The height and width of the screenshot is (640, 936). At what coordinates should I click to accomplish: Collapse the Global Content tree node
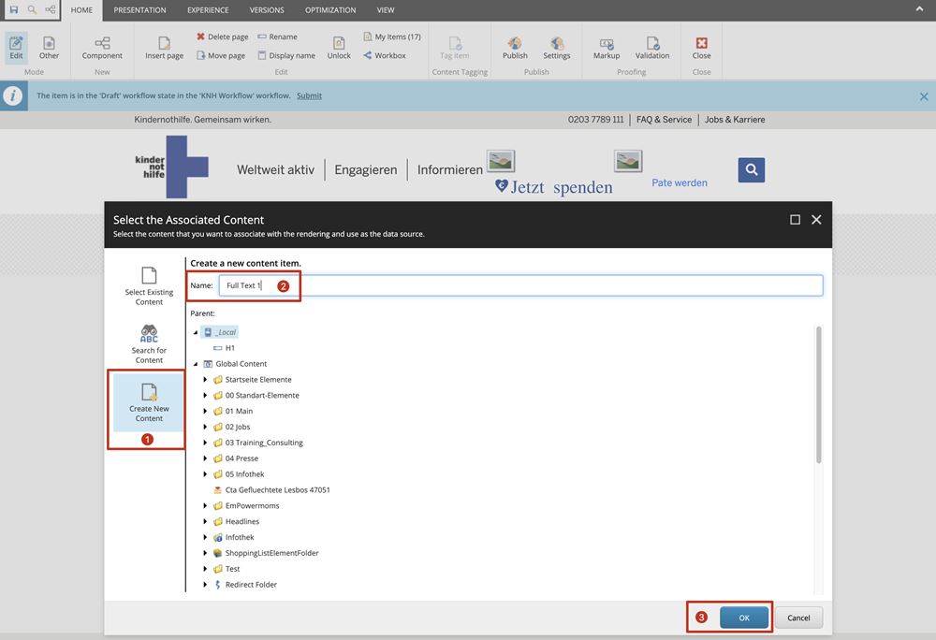pyautogui.click(x=196, y=364)
